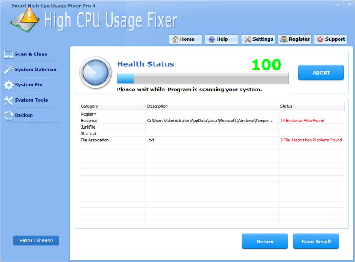355x262 pixels.
Task: Click the Backup circular arrow icon
Action: pyautogui.click(x=8, y=115)
